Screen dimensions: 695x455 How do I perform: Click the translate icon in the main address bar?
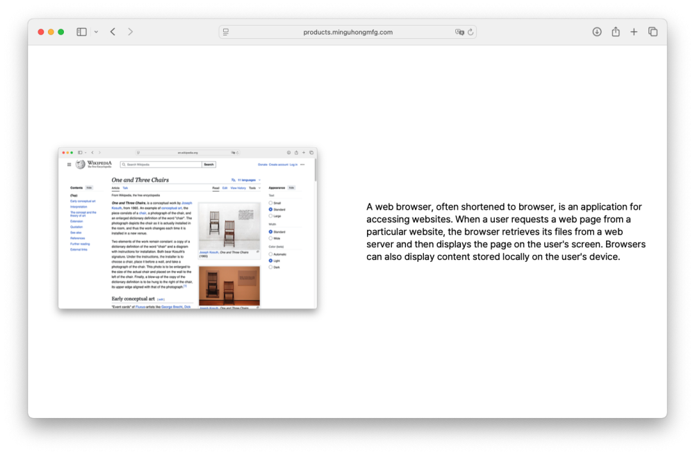(x=459, y=32)
